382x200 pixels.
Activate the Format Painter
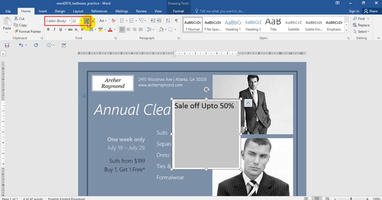coord(27,31)
